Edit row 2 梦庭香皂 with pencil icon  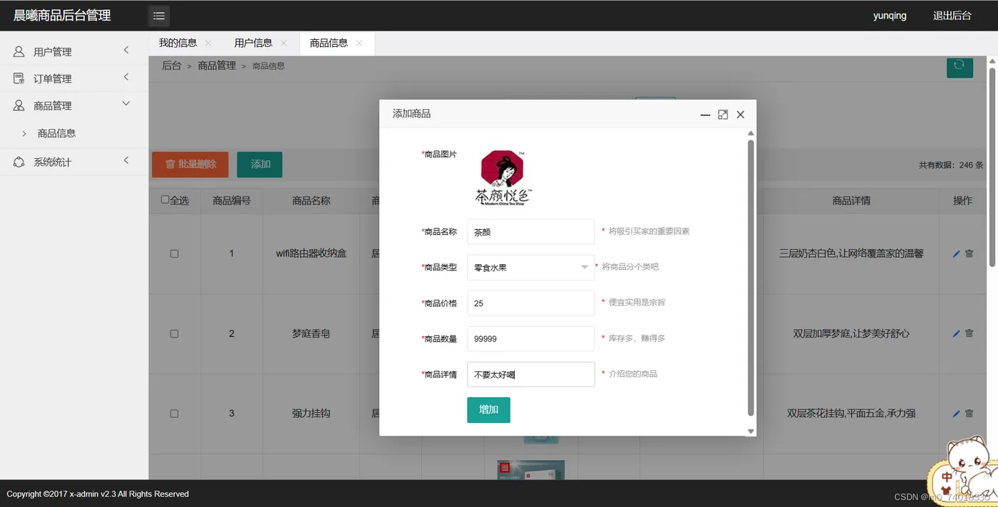(x=956, y=333)
